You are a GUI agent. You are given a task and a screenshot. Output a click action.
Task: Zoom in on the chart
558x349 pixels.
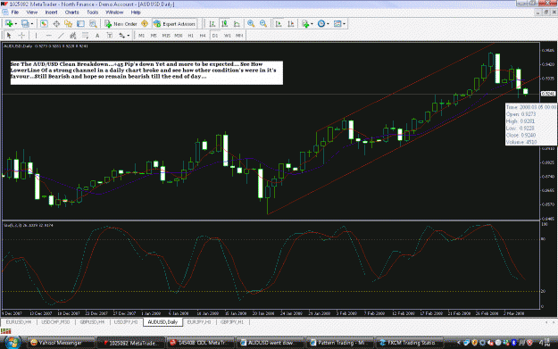tap(251, 24)
